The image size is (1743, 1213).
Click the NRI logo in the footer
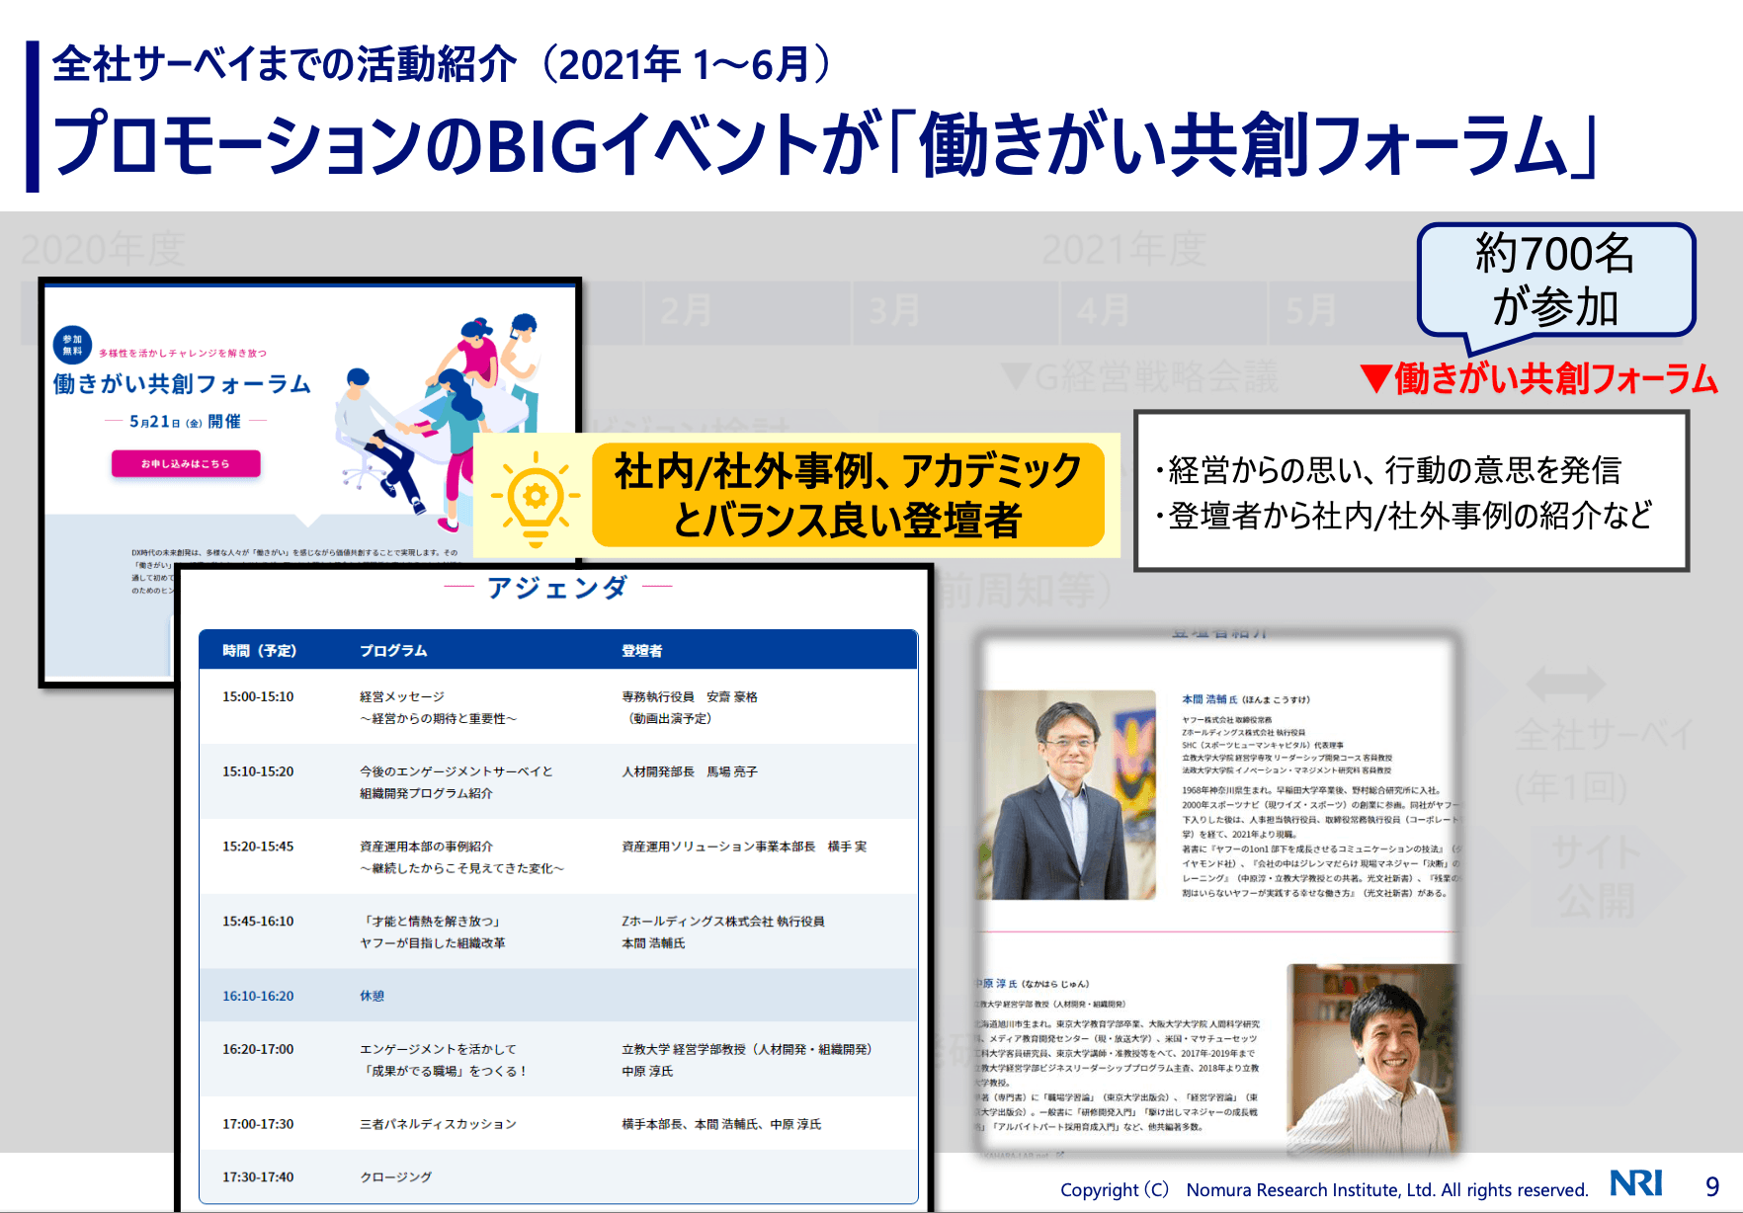(x=1636, y=1183)
